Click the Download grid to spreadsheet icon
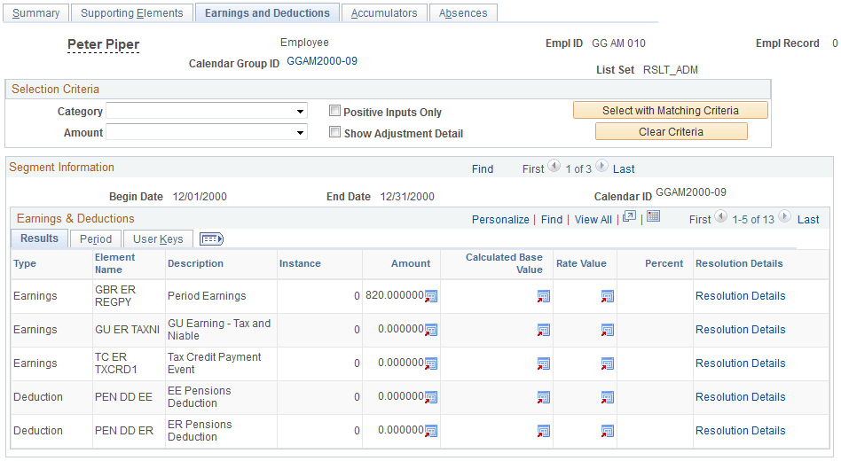Viewport: 841px width, 461px height. click(x=654, y=217)
